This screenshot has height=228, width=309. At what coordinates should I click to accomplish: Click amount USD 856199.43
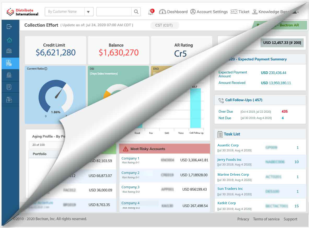[x=195, y=190]
